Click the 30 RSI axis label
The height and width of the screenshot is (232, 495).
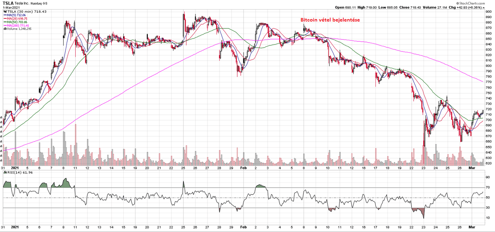(x=488, y=208)
